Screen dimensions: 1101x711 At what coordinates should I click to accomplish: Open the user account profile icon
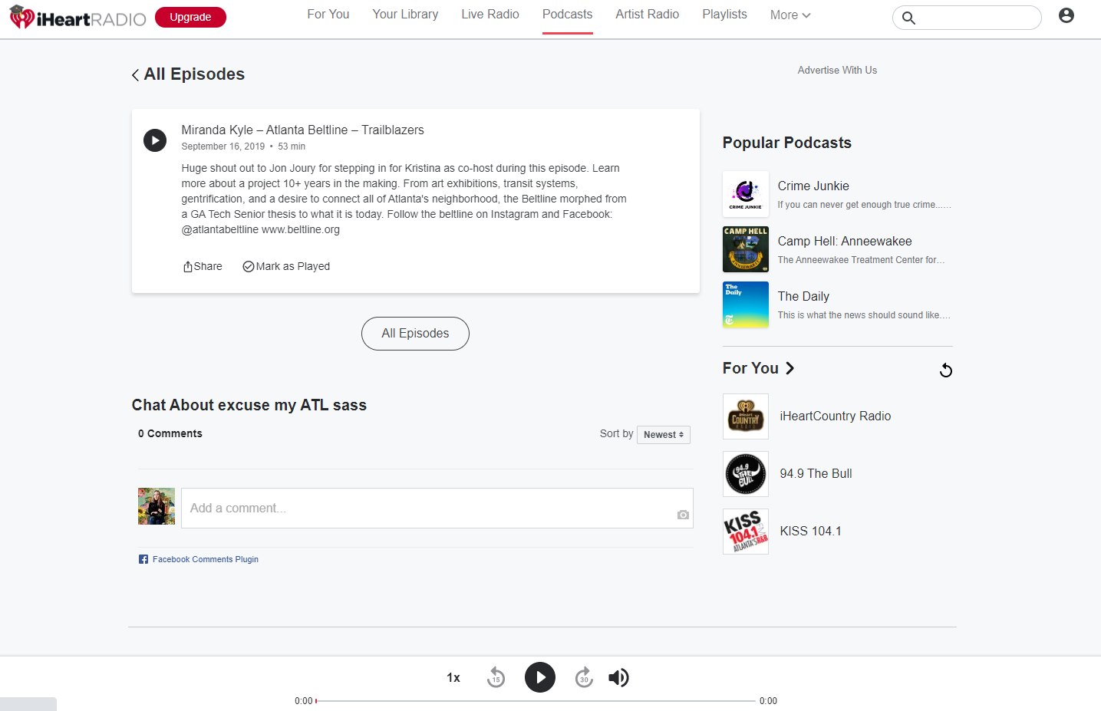point(1066,15)
